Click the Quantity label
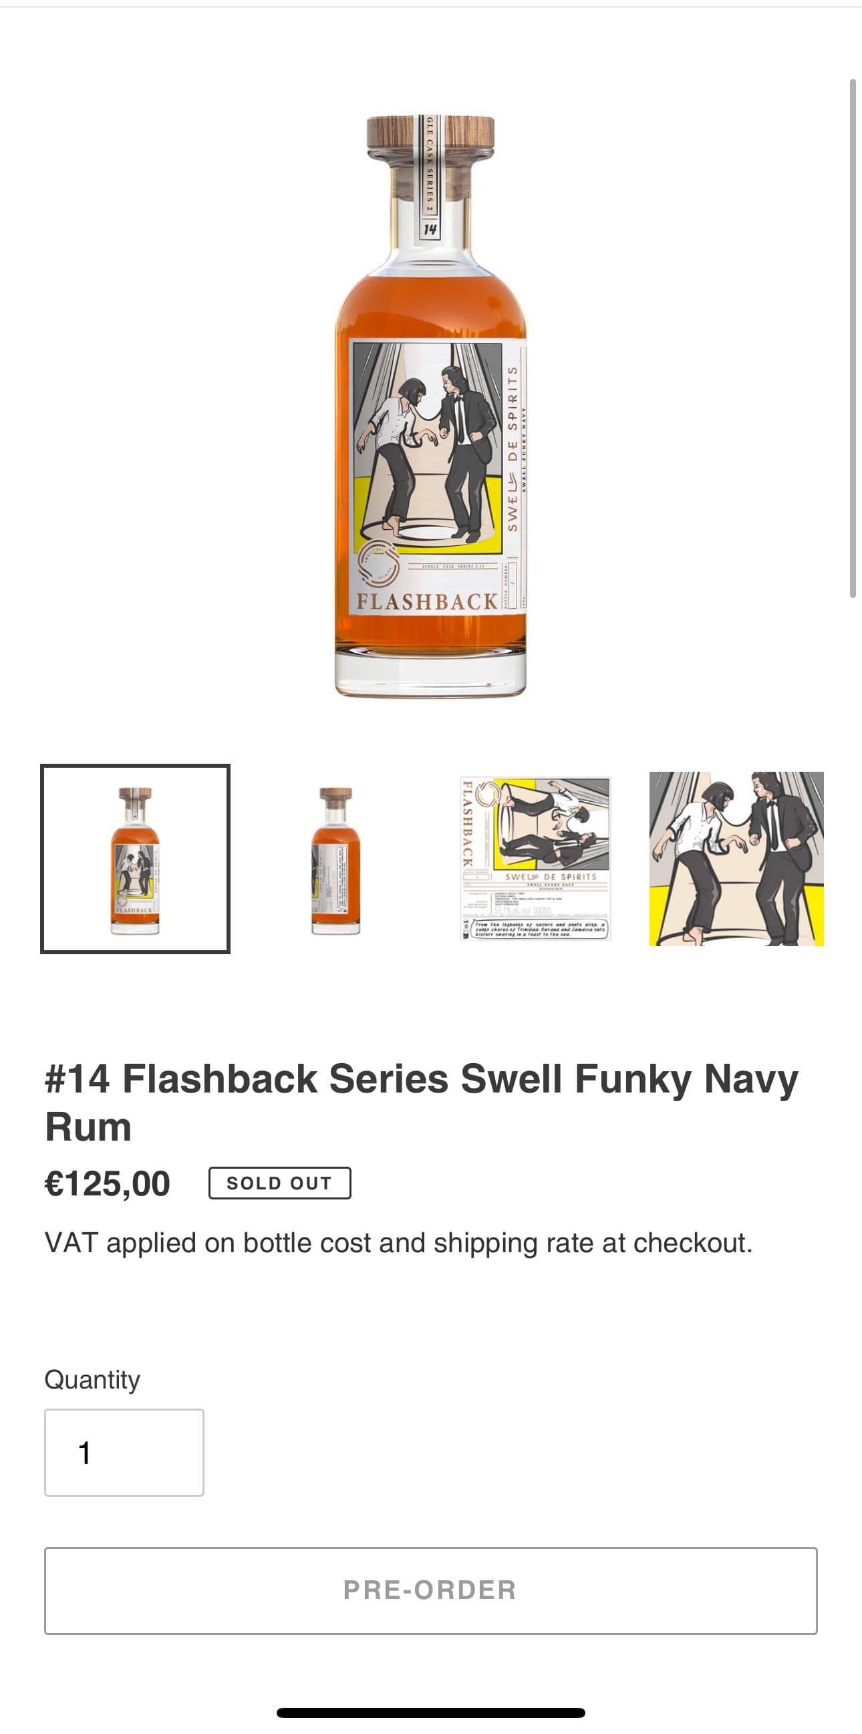 click(x=92, y=1379)
